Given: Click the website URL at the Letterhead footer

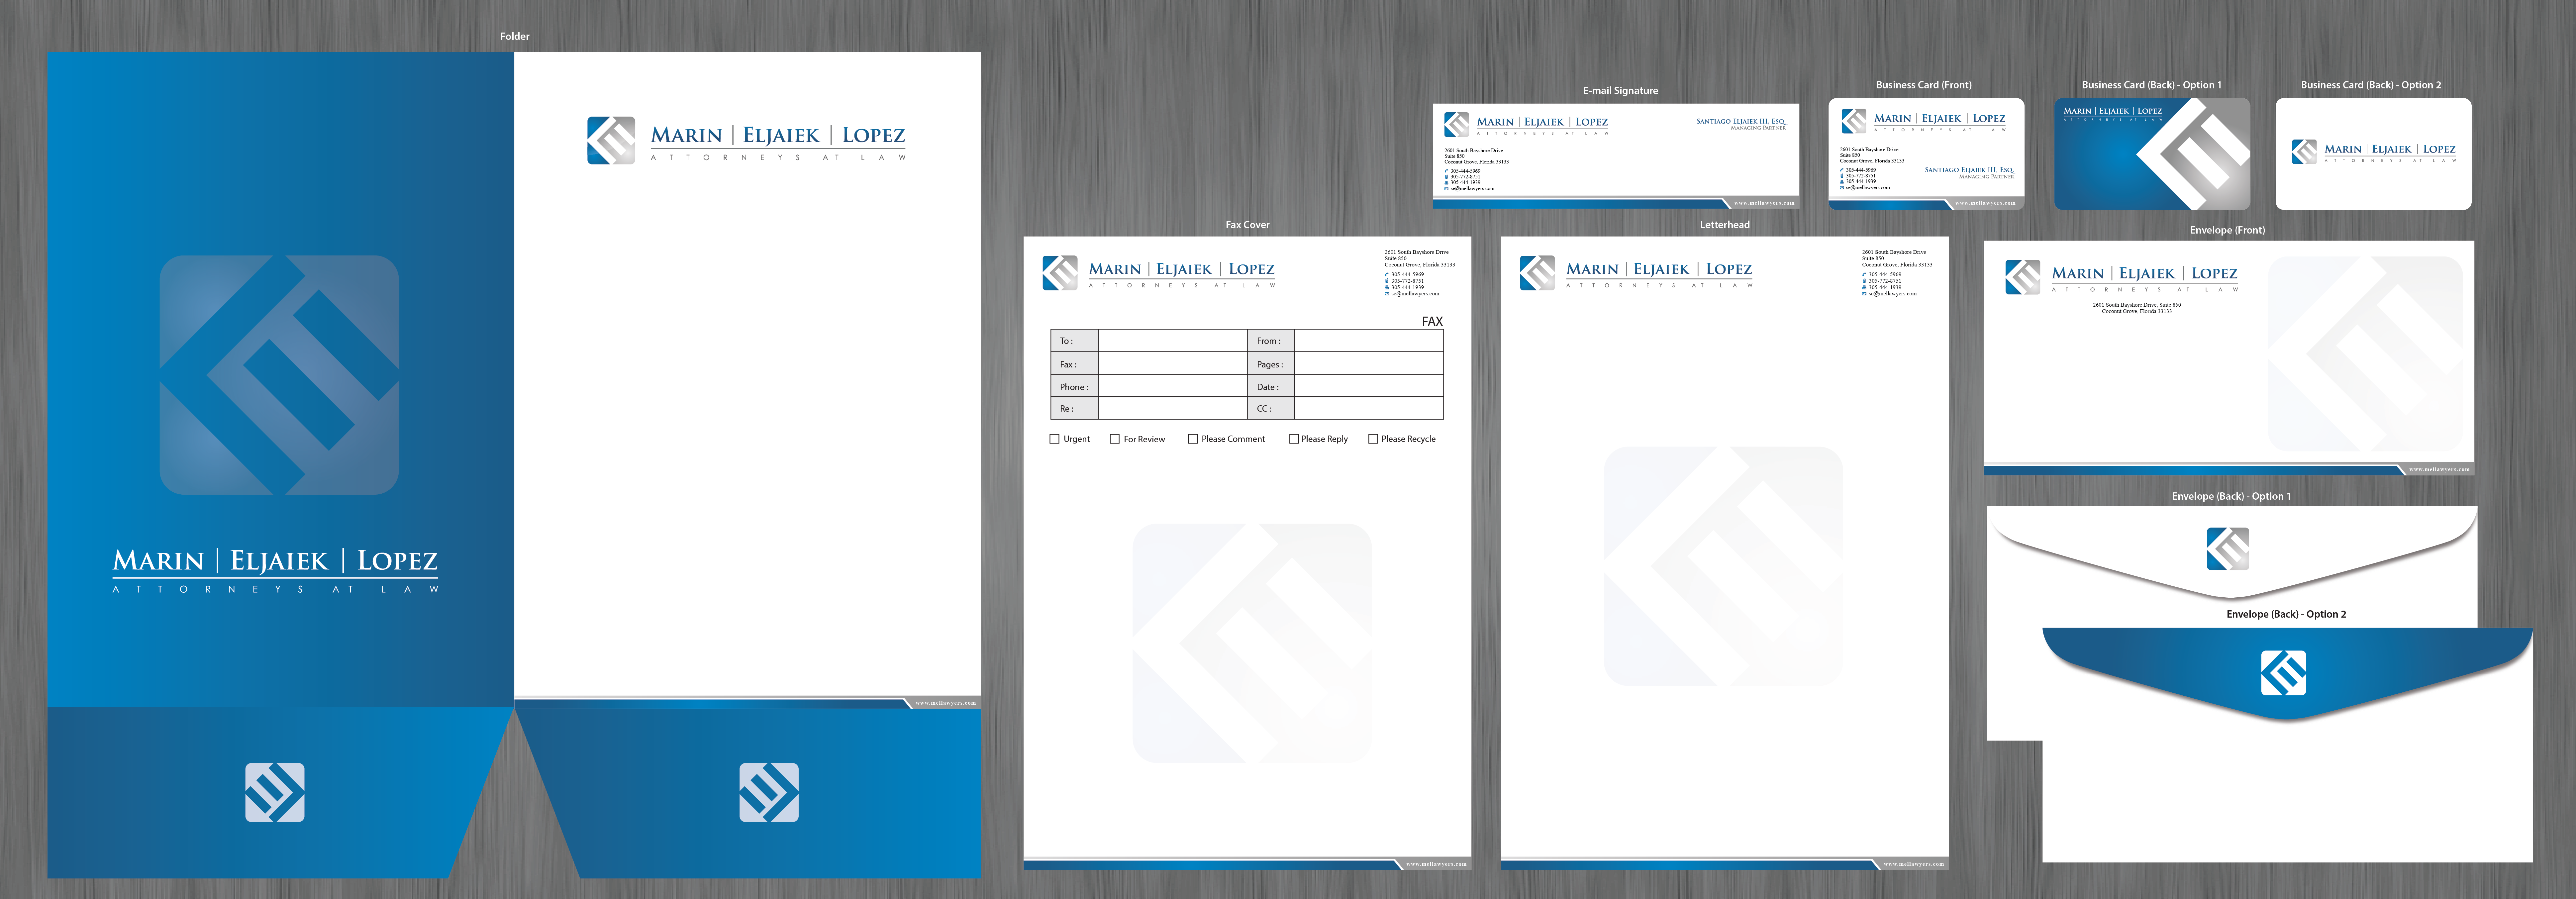Looking at the screenshot, I should (x=1914, y=864).
